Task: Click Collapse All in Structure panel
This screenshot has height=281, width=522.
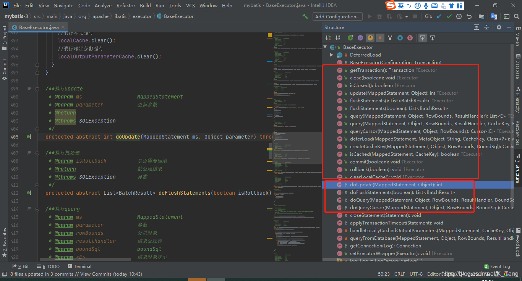Action: pos(486,27)
